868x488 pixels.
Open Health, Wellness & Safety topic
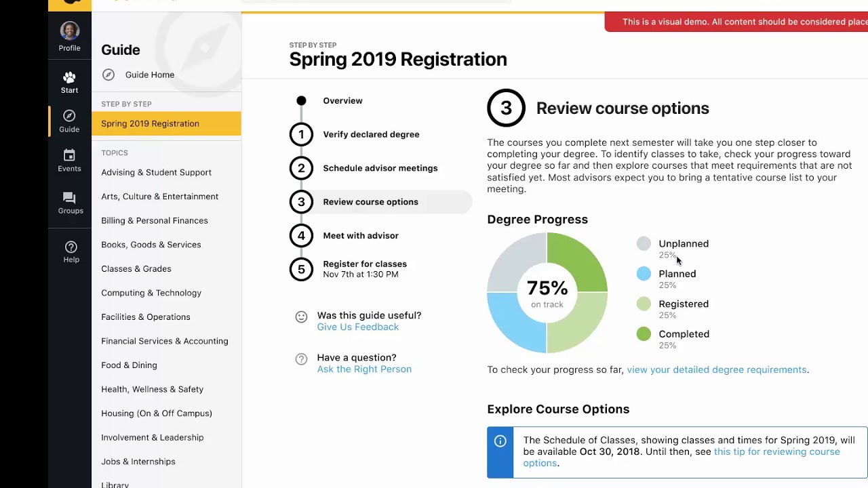pos(152,389)
